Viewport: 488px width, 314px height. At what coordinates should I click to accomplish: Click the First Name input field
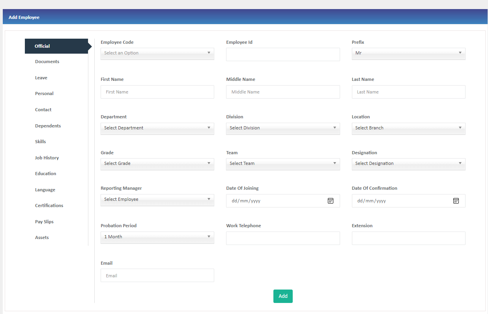click(x=157, y=92)
